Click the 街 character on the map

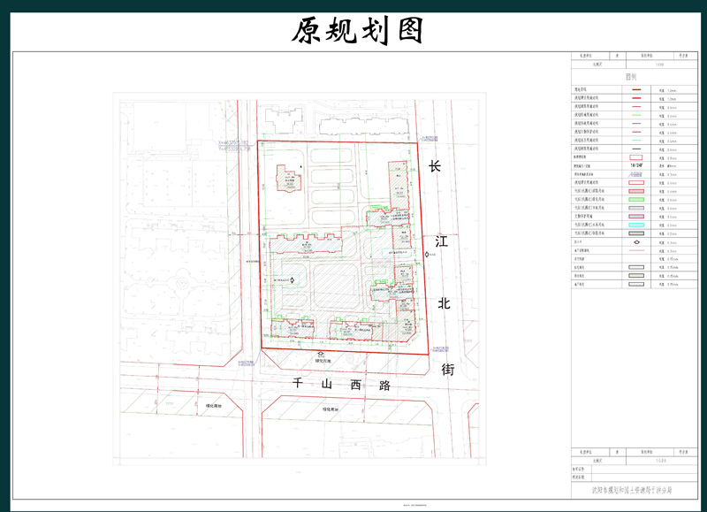click(x=448, y=370)
